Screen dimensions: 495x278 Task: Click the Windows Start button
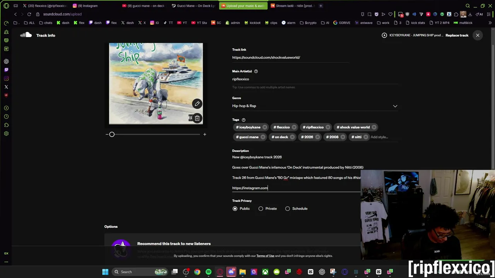[105, 272]
